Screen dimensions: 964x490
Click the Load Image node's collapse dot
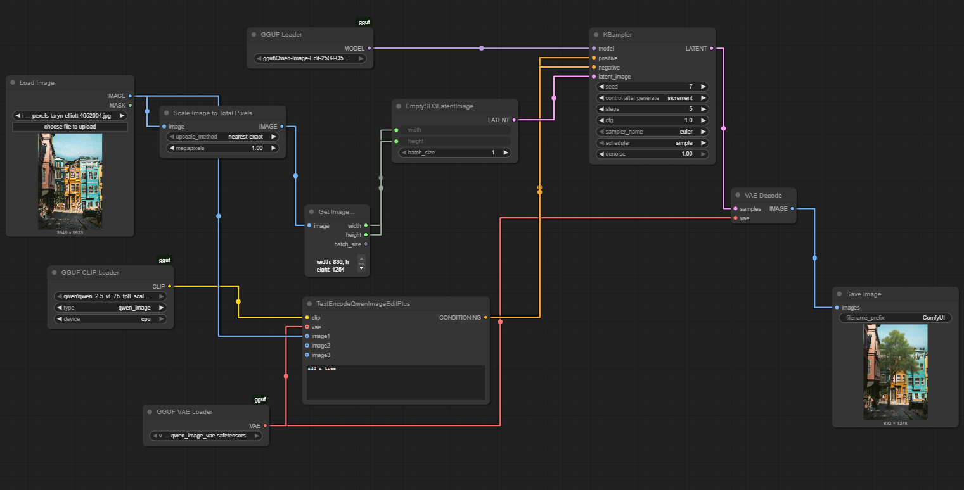(x=13, y=83)
